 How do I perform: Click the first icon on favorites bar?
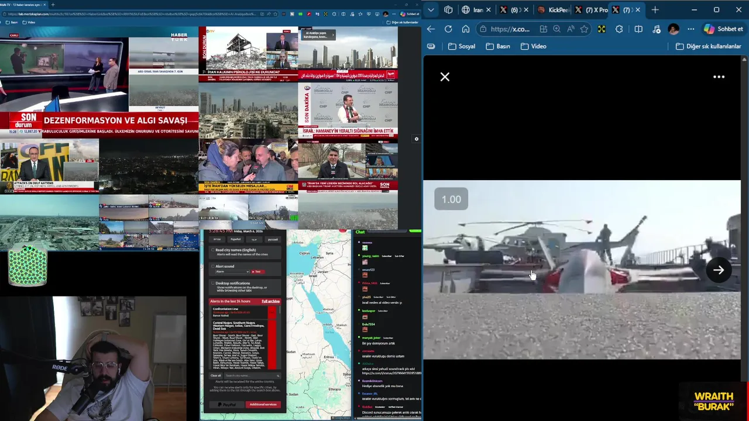tap(431, 46)
